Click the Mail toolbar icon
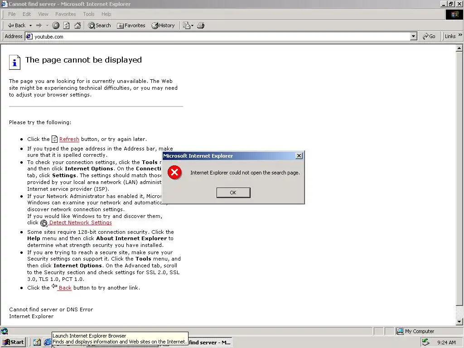Viewport: 464px width, 348px height. click(x=186, y=25)
